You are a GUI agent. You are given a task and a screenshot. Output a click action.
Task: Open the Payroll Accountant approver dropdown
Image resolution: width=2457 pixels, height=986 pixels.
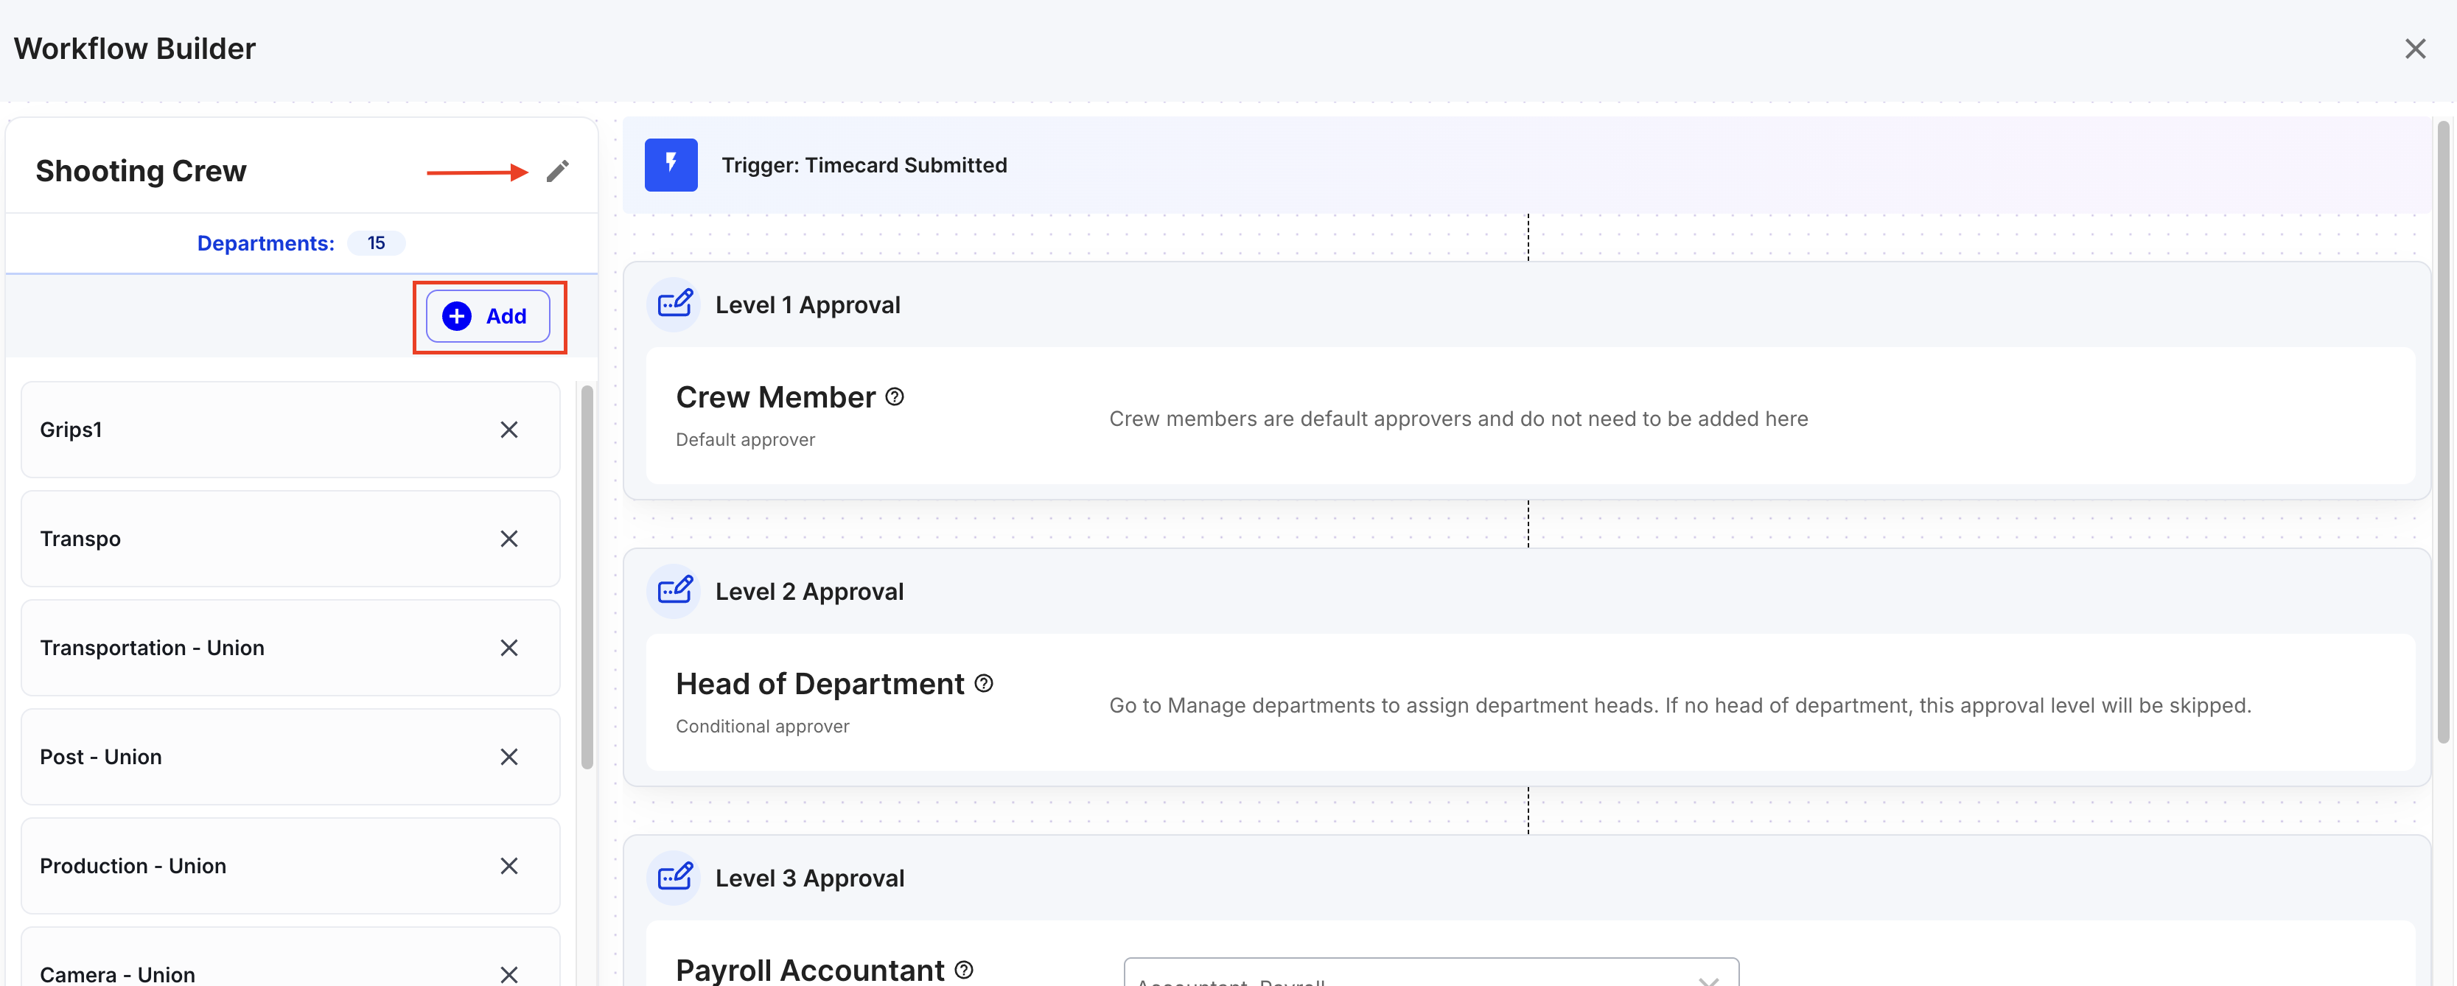pyautogui.click(x=1430, y=973)
